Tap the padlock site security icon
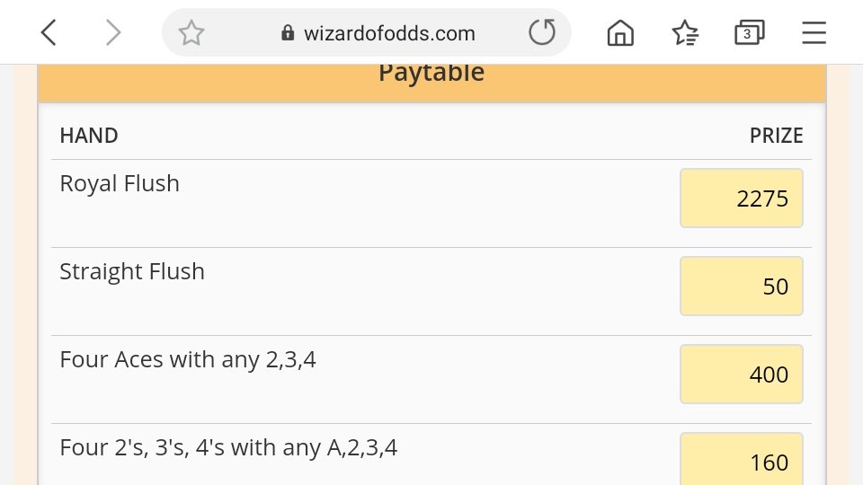 (x=288, y=33)
